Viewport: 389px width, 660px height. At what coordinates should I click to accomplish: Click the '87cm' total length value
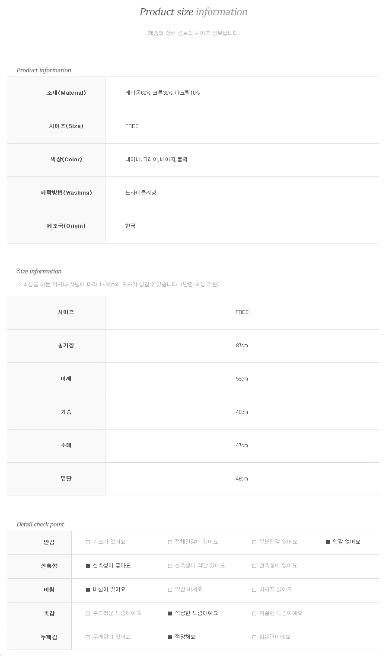[x=242, y=346]
